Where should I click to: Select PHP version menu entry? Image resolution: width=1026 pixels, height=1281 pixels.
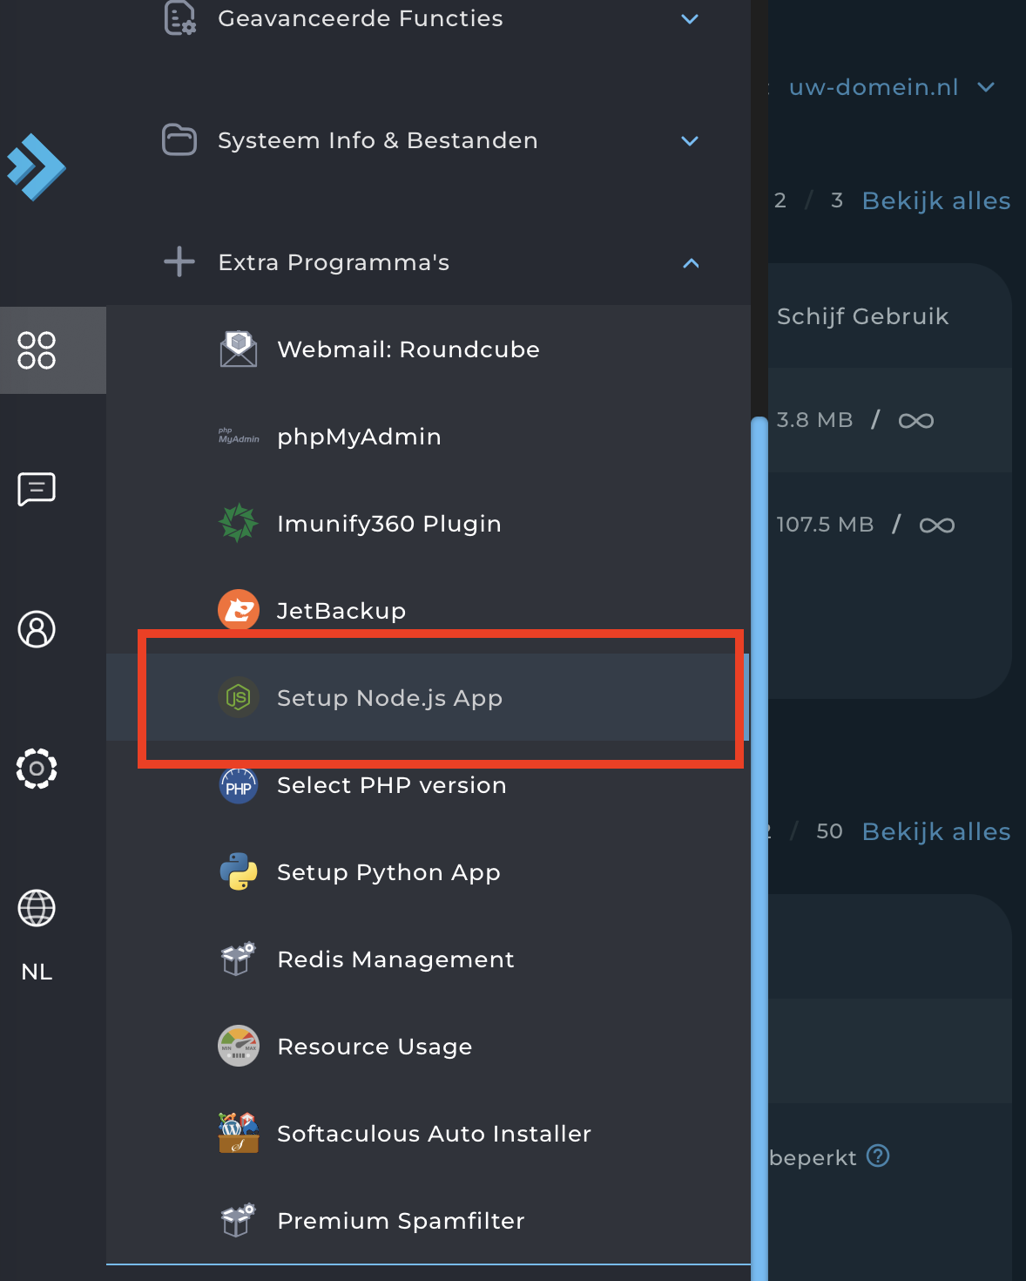[x=391, y=785]
